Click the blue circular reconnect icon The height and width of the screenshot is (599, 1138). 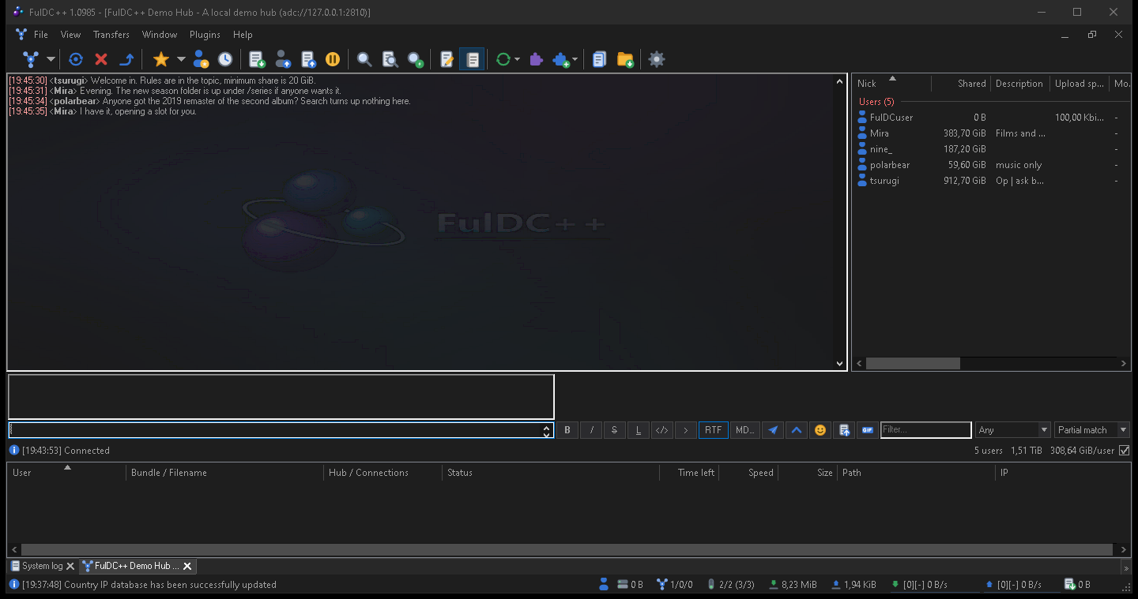pos(76,59)
